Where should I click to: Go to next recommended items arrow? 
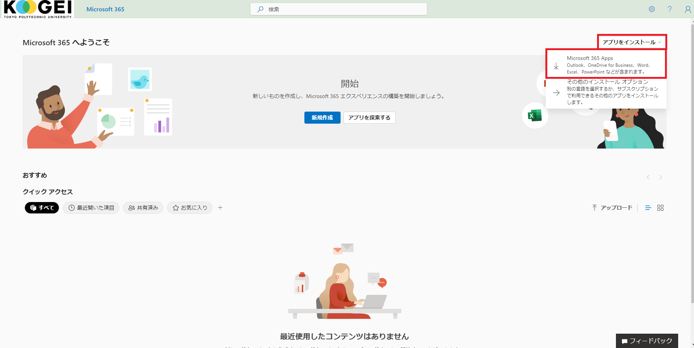[x=660, y=177]
